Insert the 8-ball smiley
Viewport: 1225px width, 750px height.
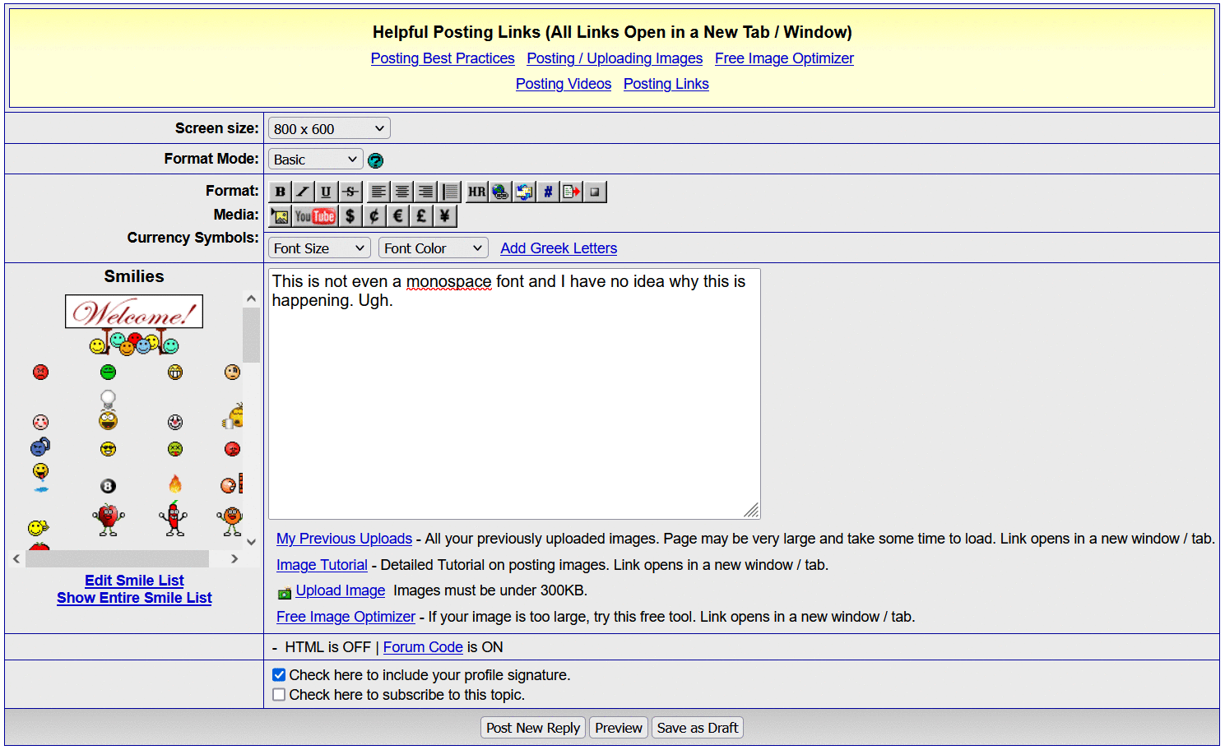pyautogui.click(x=108, y=486)
